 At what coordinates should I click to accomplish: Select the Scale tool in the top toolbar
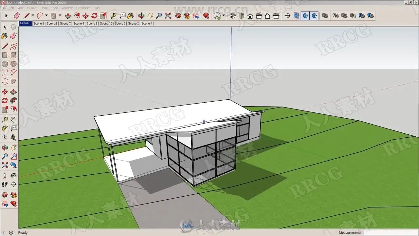pyautogui.click(x=103, y=16)
